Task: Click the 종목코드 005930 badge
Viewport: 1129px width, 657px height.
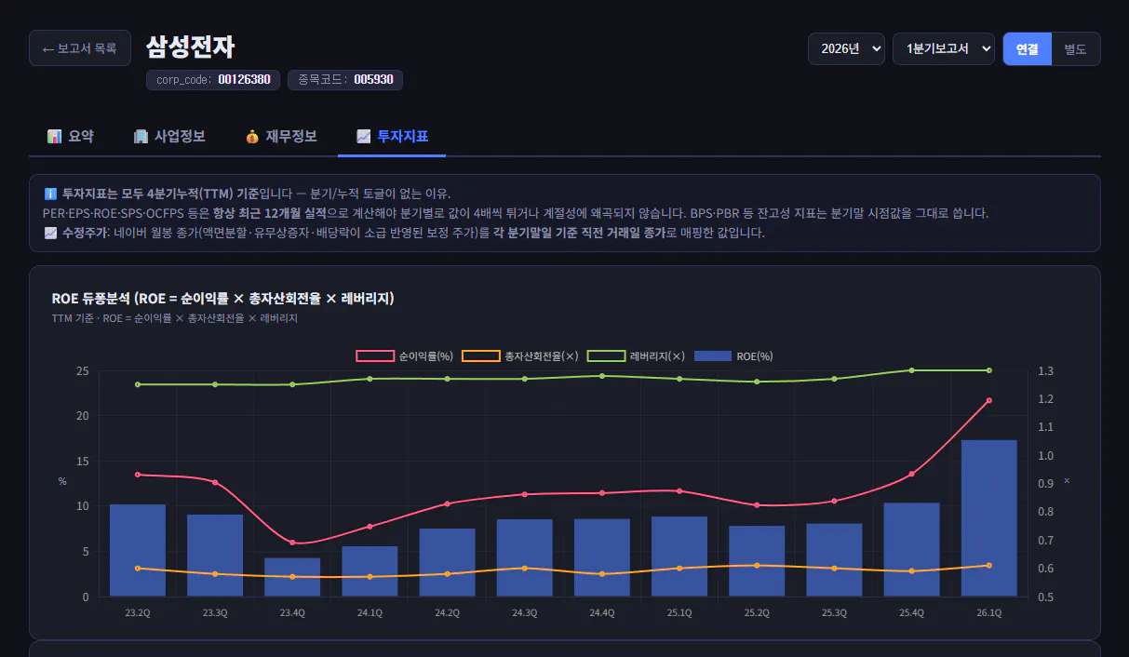Action: pos(345,80)
